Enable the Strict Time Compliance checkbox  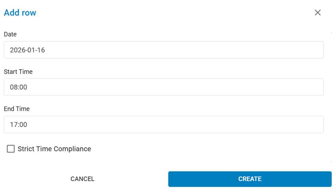click(11, 149)
